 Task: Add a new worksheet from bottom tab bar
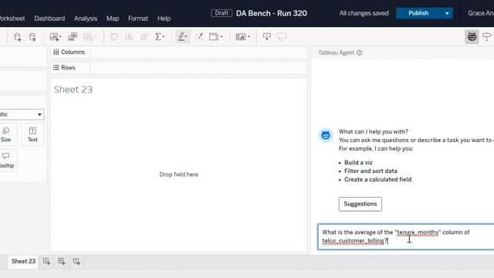pos(46,261)
